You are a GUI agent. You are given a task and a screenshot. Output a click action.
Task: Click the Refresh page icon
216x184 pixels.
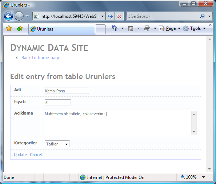[110, 16]
